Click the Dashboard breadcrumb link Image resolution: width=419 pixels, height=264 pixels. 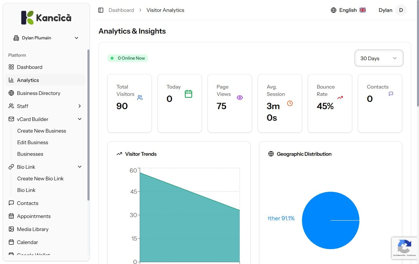(x=121, y=10)
